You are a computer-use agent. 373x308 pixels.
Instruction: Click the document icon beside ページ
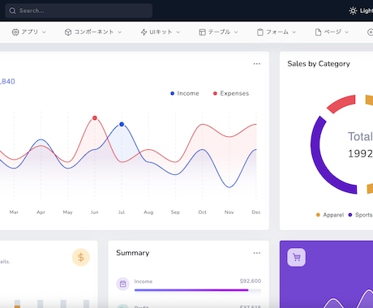click(x=318, y=32)
